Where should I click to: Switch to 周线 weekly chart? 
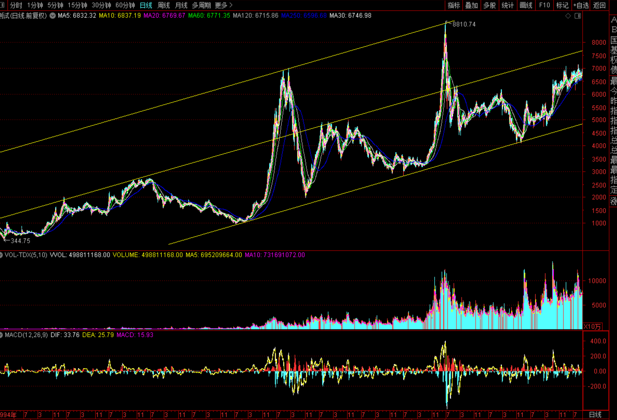(164, 5)
